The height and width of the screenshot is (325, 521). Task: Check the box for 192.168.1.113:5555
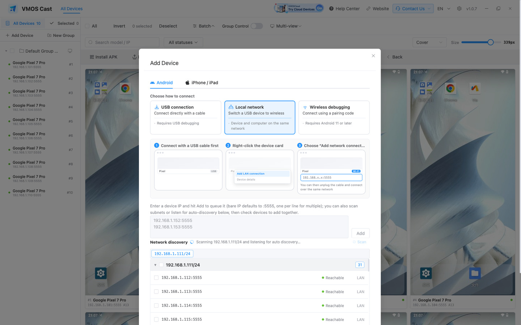pyautogui.click(x=156, y=291)
